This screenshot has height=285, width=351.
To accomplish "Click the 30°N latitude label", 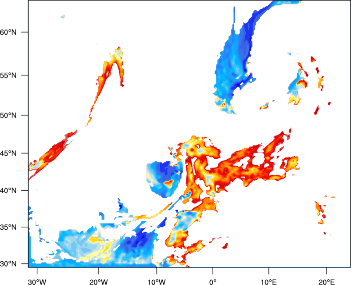I will tap(8, 264).
